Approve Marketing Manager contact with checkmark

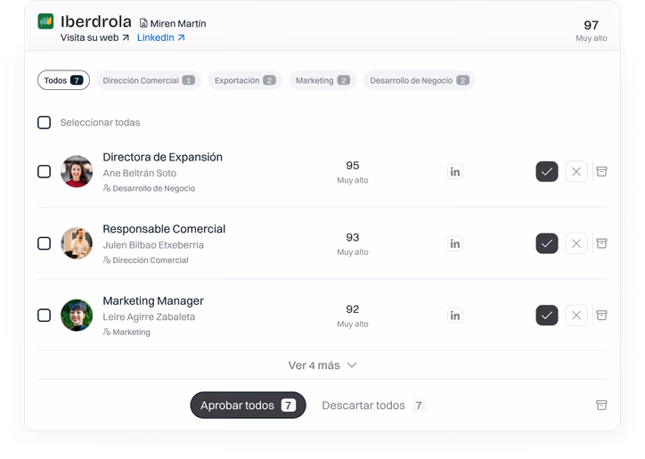point(547,316)
